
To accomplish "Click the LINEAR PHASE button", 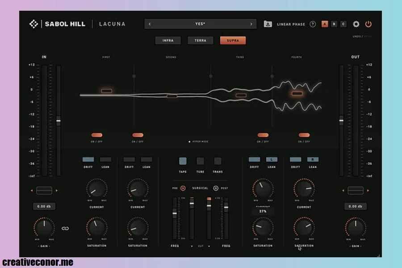I will coord(291,25).
